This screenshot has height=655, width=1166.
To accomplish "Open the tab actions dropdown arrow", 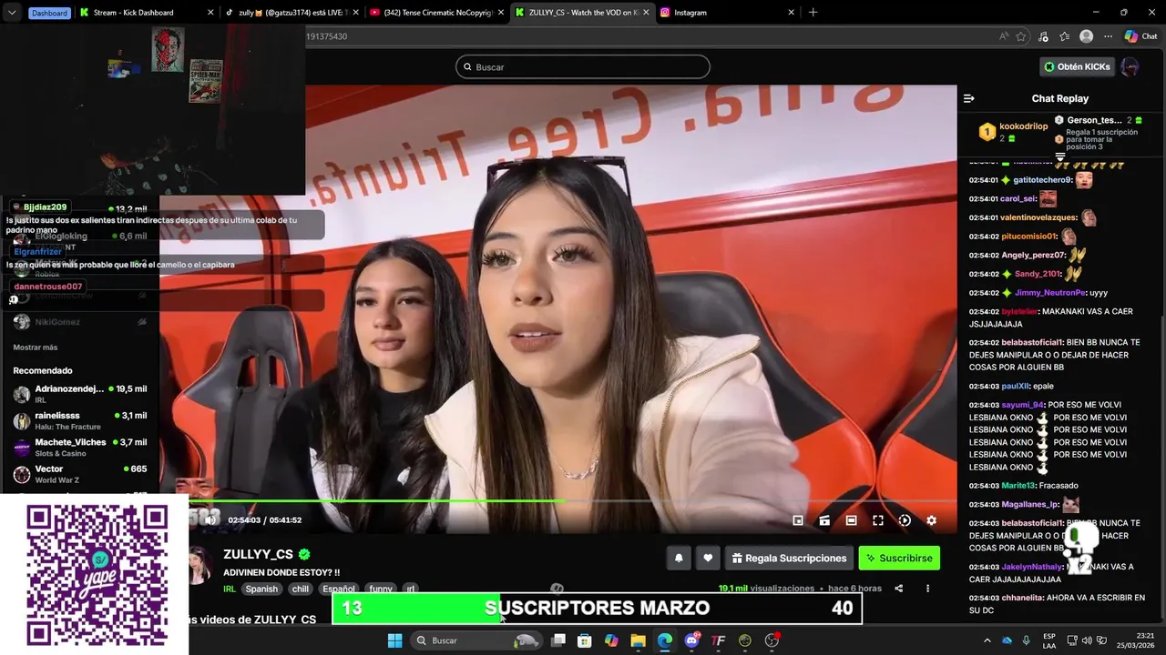I will click(11, 13).
